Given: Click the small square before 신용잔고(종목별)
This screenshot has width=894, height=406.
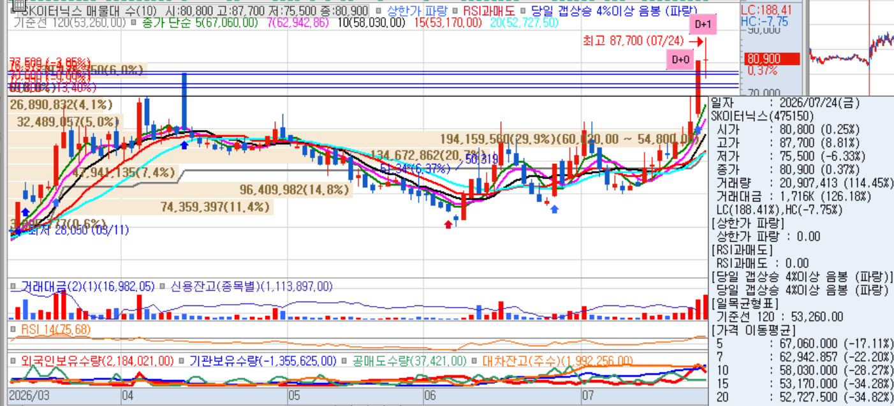Looking at the screenshot, I should pos(163,287).
